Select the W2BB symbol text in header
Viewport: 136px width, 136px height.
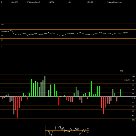(x=91, y=2)
